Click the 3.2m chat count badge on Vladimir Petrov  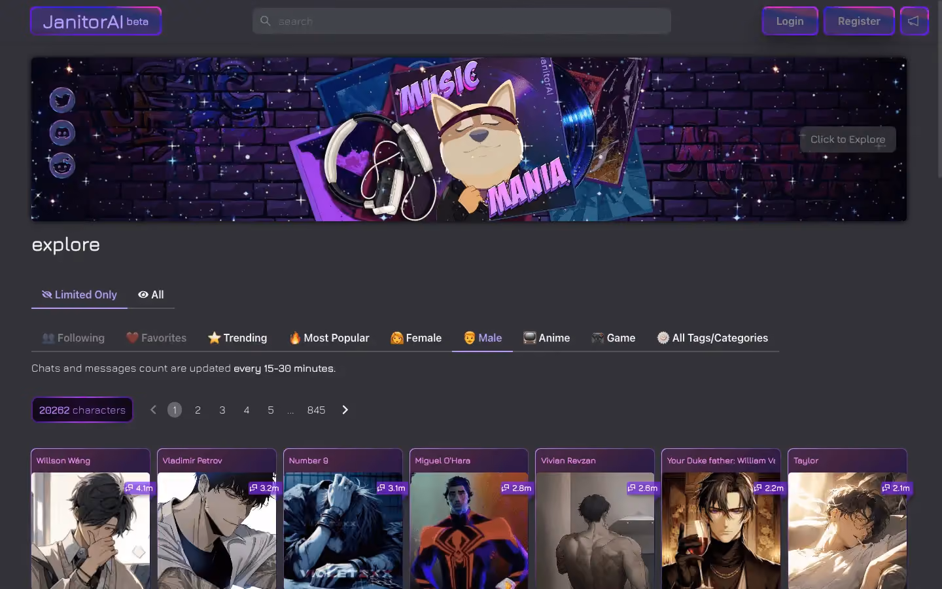click(x=264, y=488)
